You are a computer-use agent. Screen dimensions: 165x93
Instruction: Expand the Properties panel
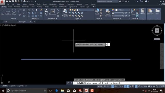coord(117,19)
